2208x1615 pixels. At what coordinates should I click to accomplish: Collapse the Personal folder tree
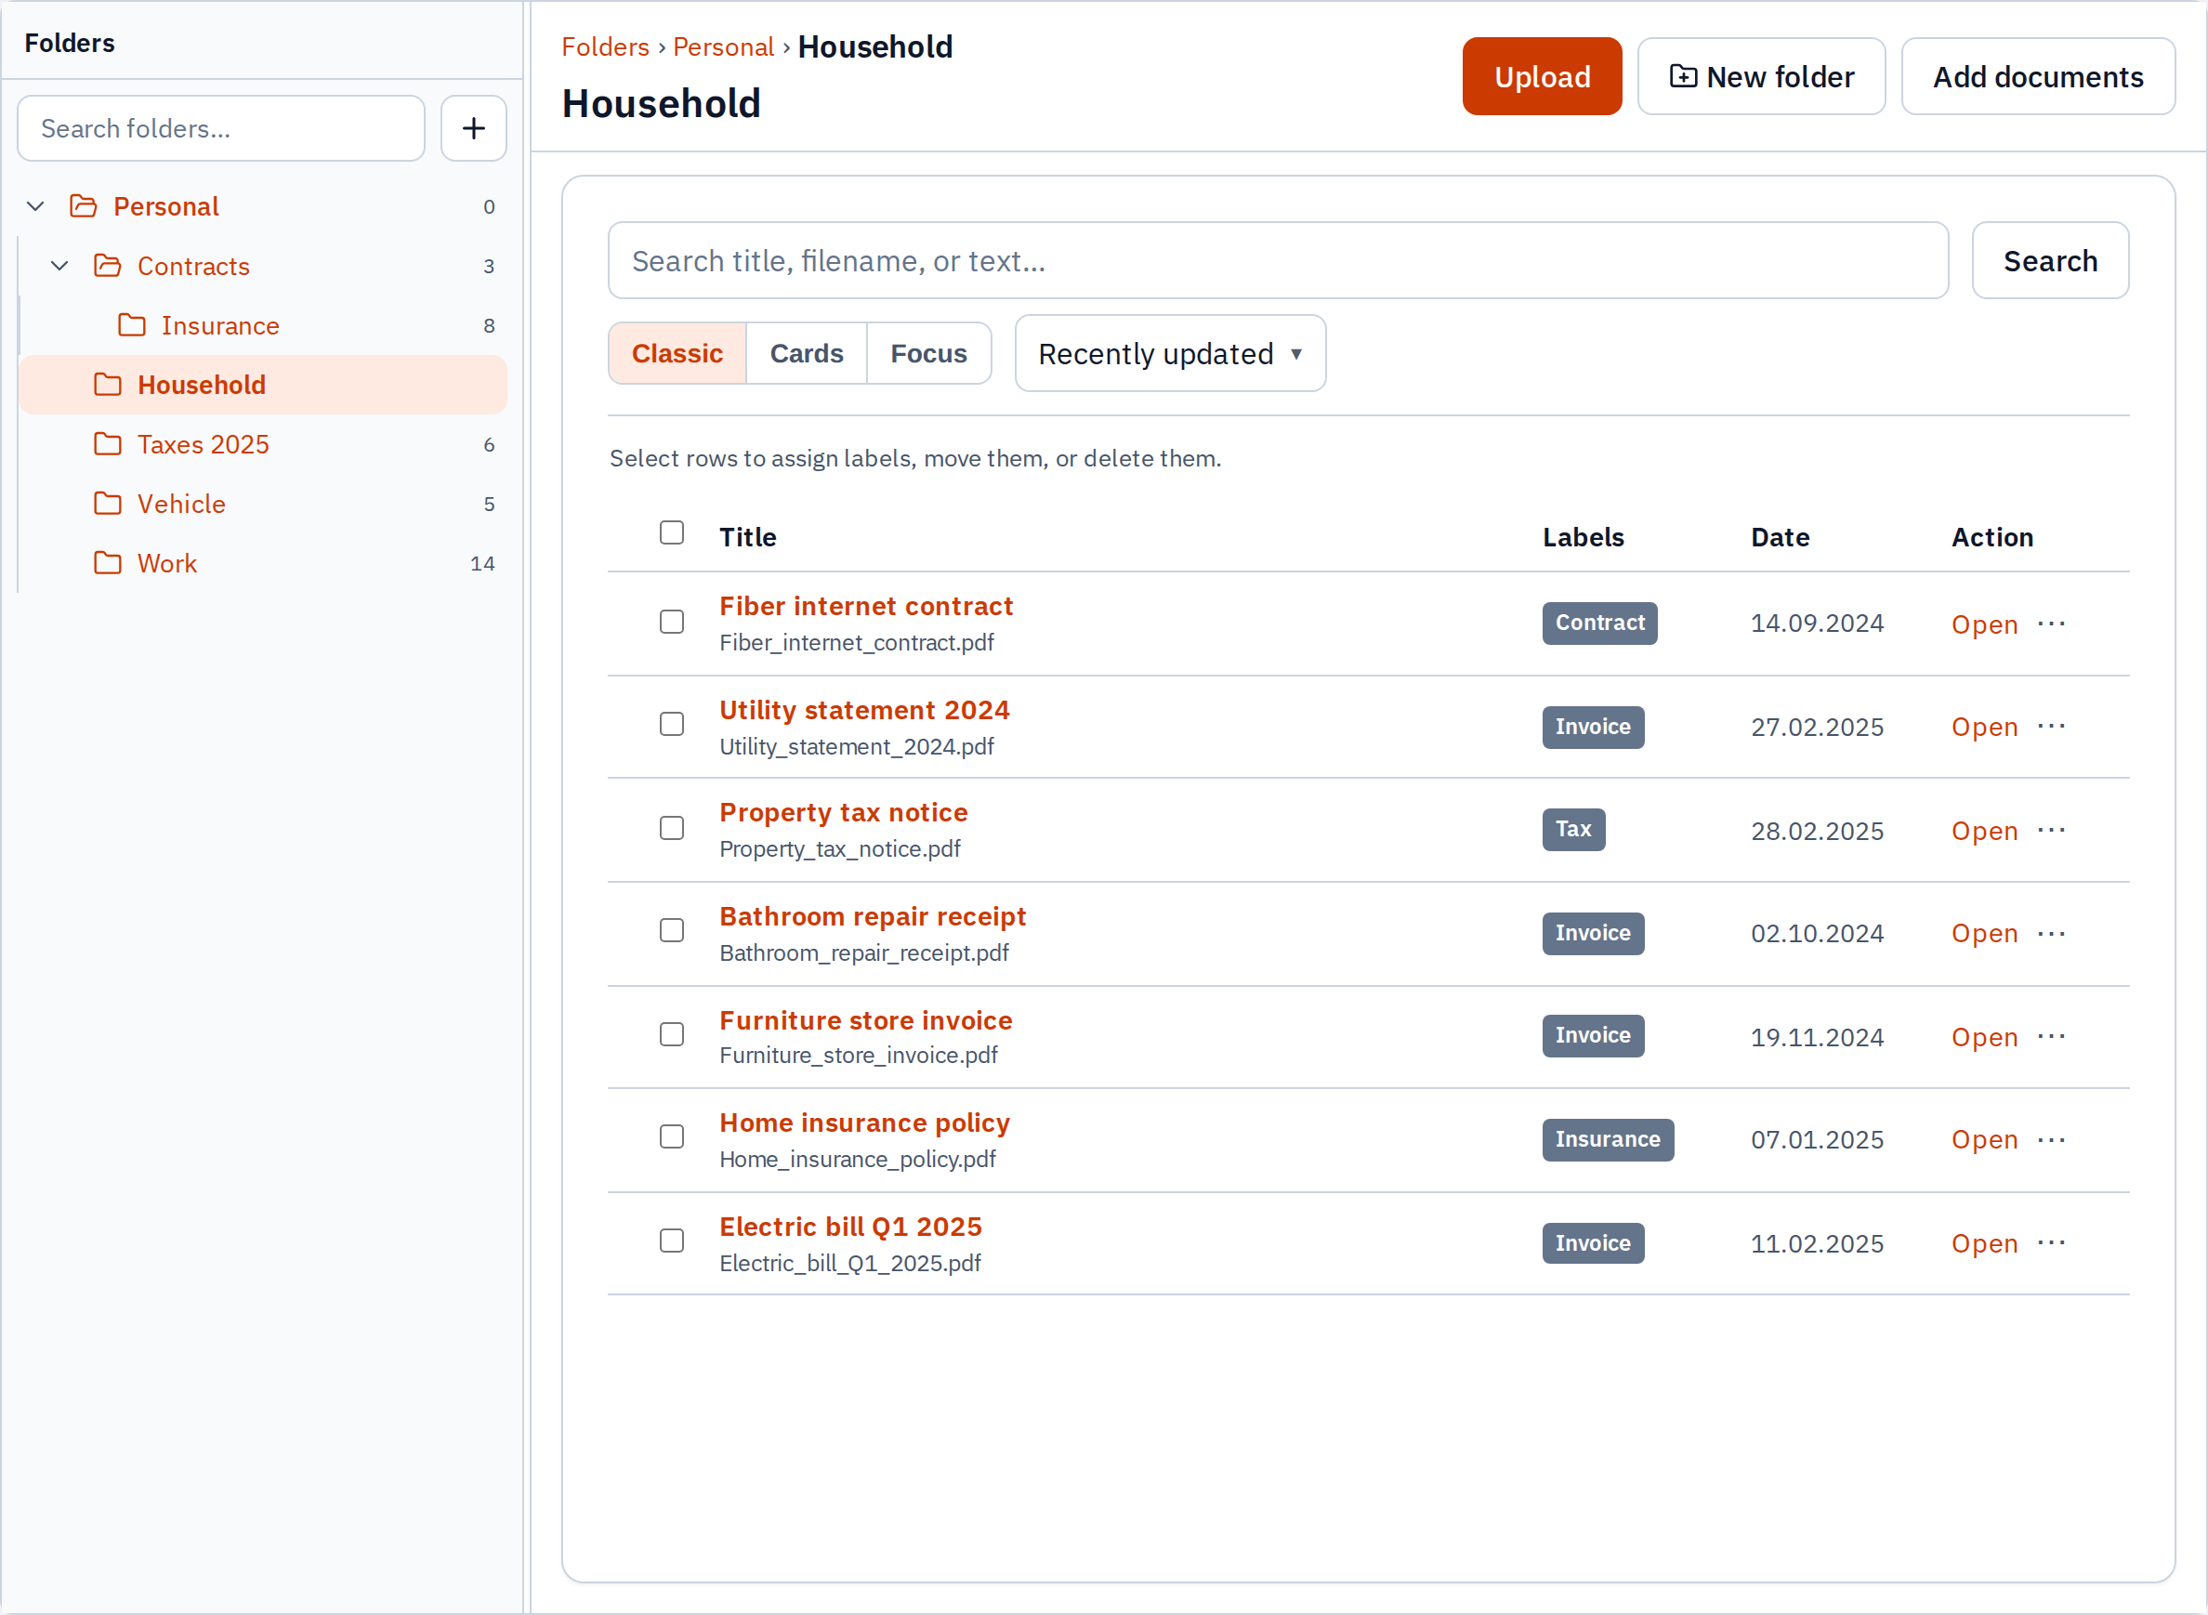click(x=36, y=206)
